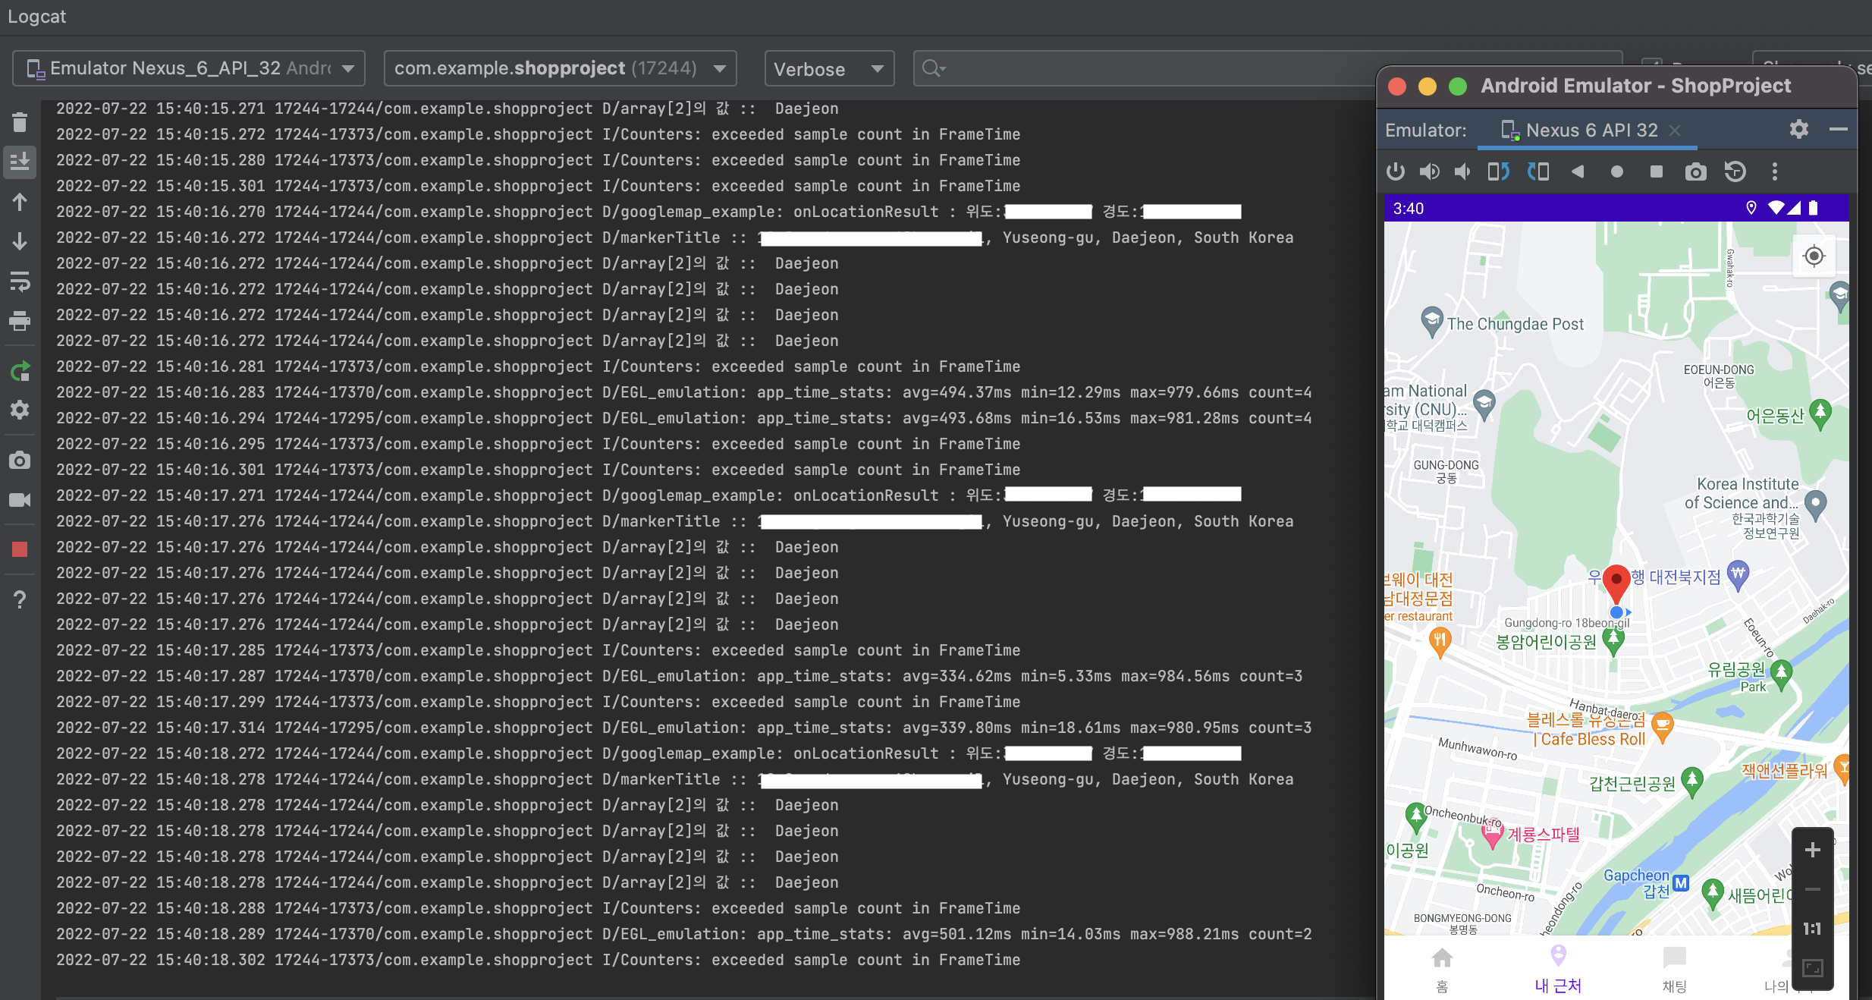Click Logcat restart icon

pyautogui.click(x=20, y=371)
